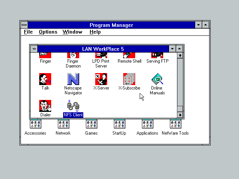Open the Accessories program group
This screenshot has width=239, height=179.
[35, 124]
